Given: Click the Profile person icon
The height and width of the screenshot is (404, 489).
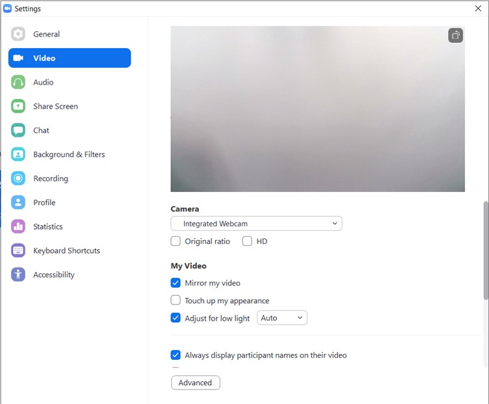Looking at the screenshot, I should click(18, 202).
